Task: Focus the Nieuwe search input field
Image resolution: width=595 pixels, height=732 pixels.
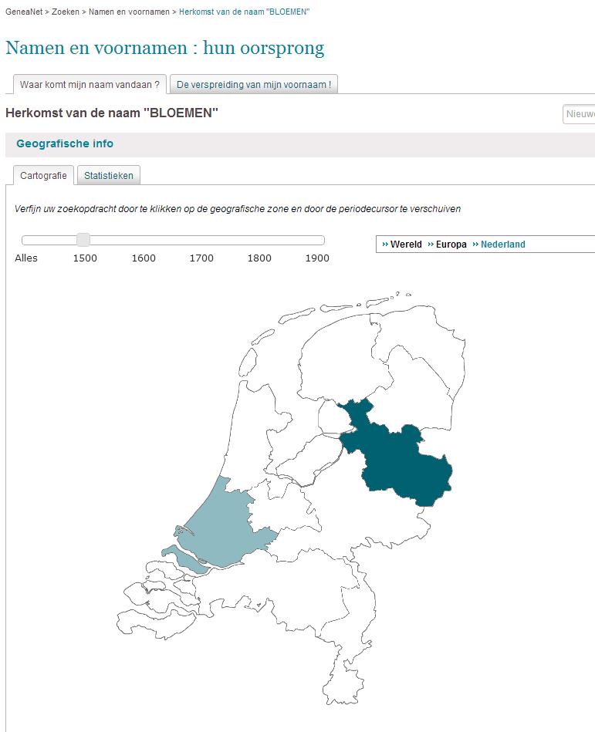Action: pyautogui.click(x=579, y=114)
